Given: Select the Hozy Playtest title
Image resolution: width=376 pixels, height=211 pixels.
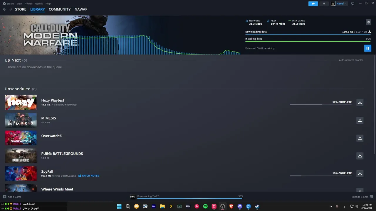Looking at the screenshot, I should [x=53, y=100].
